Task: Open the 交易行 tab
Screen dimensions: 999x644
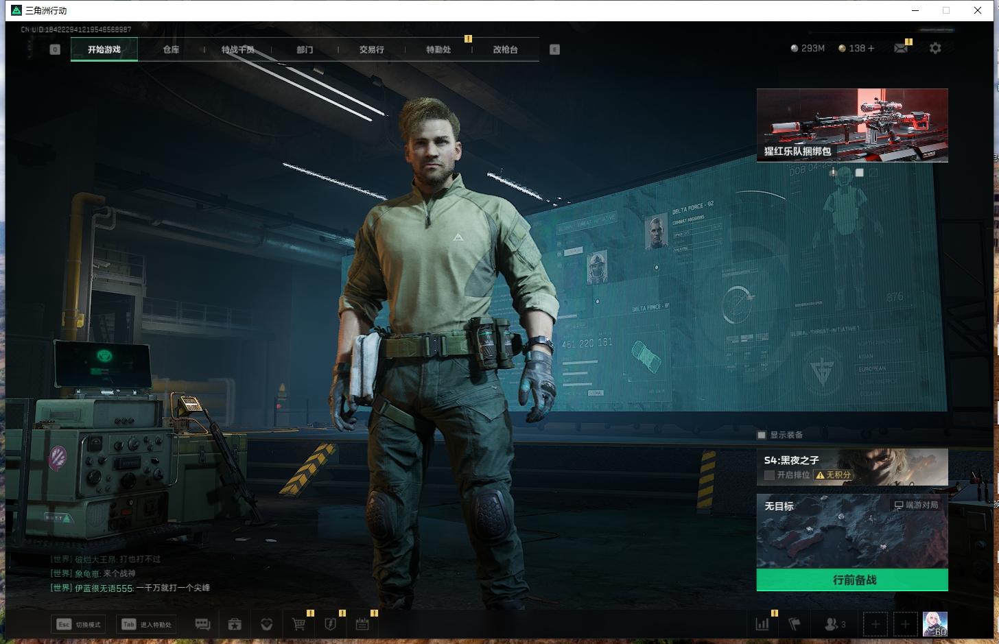Action: (x=371, y=49)
